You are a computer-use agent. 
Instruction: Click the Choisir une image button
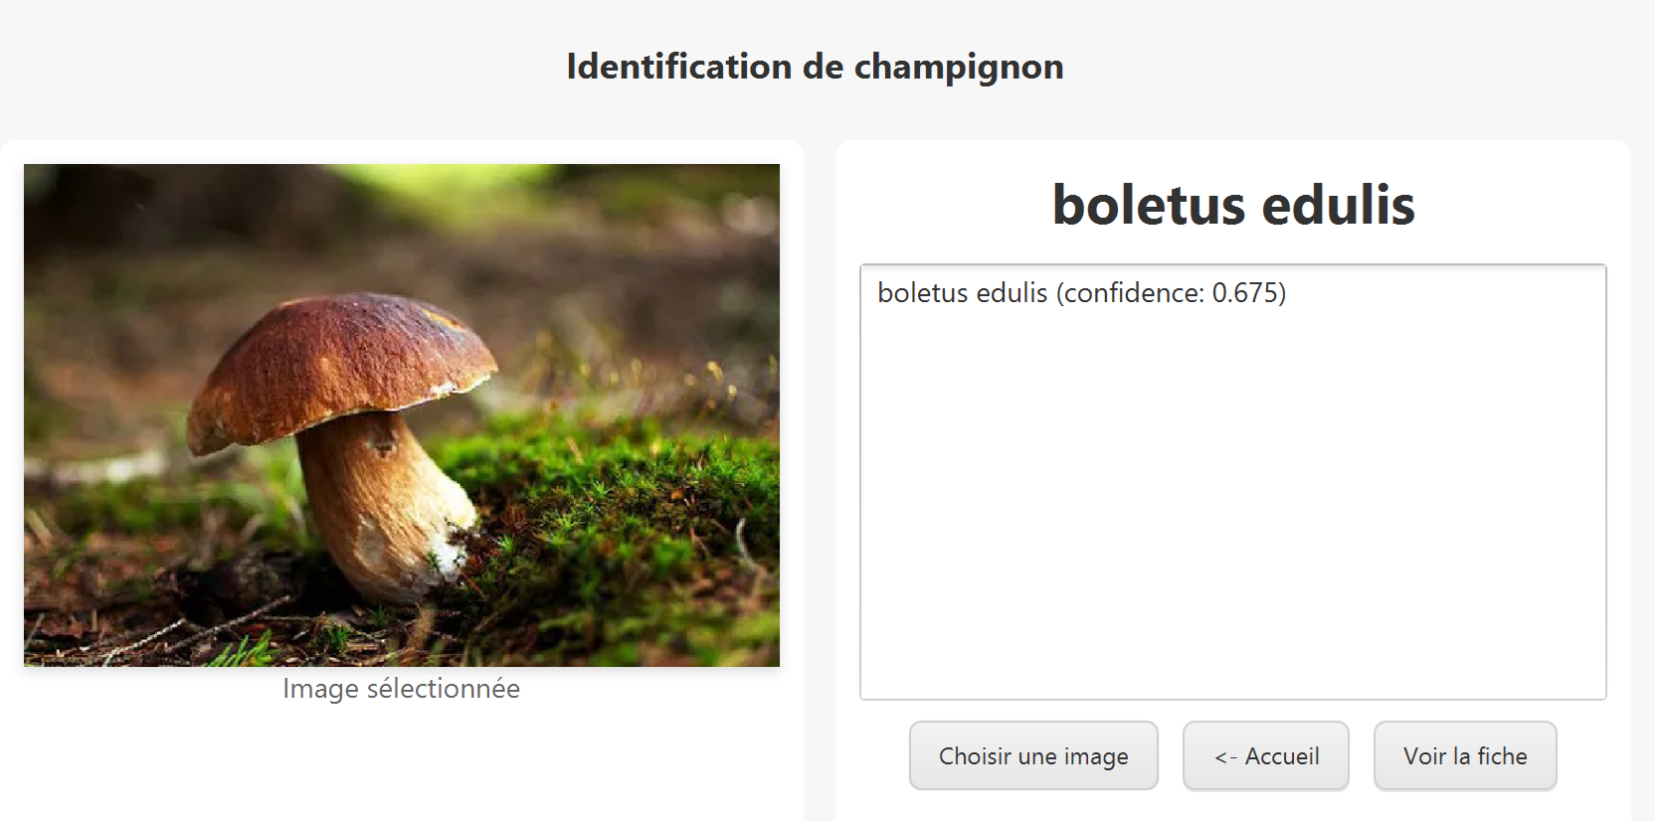pos(1033,756)
